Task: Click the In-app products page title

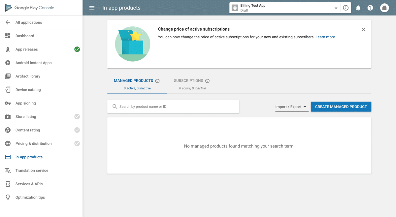Action: [121, 8]
